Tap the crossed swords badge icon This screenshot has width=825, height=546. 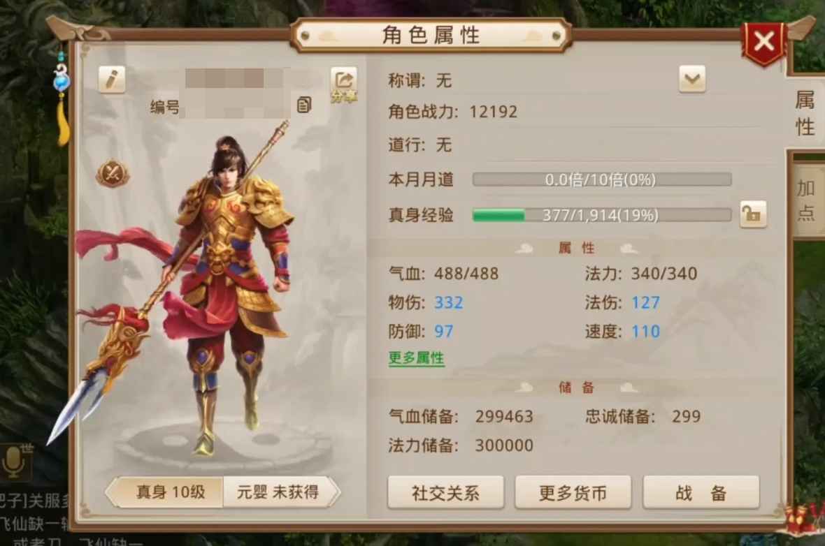[113, 174]
